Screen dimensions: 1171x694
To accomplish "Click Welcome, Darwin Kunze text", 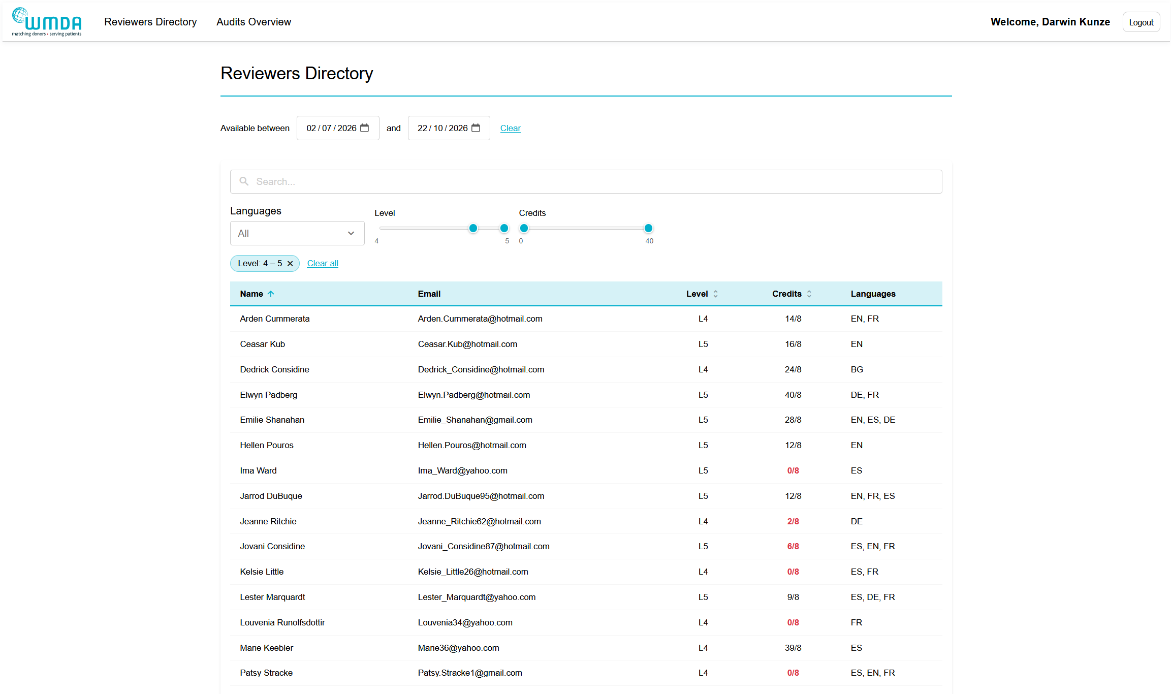I will coord(1050,22).
